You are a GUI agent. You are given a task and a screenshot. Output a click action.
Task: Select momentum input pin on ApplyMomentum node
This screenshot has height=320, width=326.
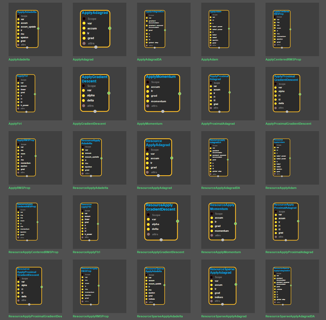148,101
